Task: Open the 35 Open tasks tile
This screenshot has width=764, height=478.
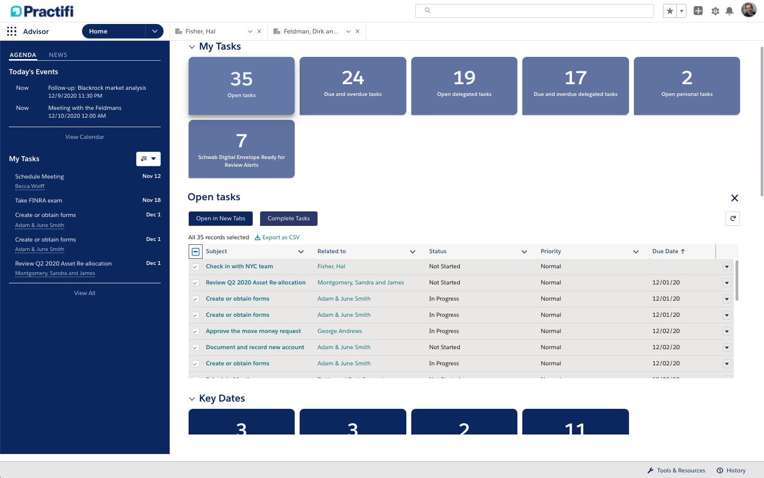Action: coord(242,86)
